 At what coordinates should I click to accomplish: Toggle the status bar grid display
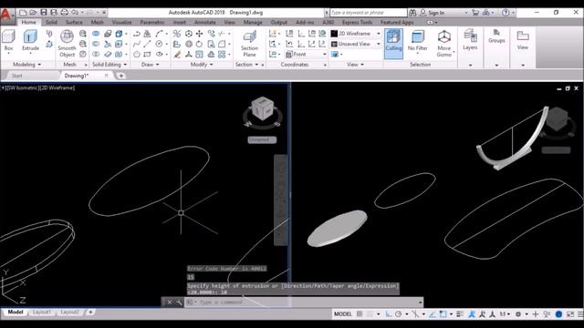pos(360,313)
